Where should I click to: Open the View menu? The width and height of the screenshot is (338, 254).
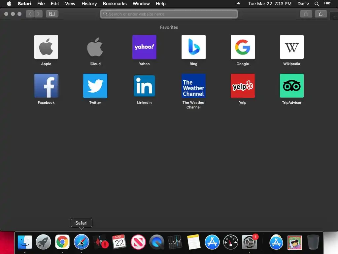(70, 4)
